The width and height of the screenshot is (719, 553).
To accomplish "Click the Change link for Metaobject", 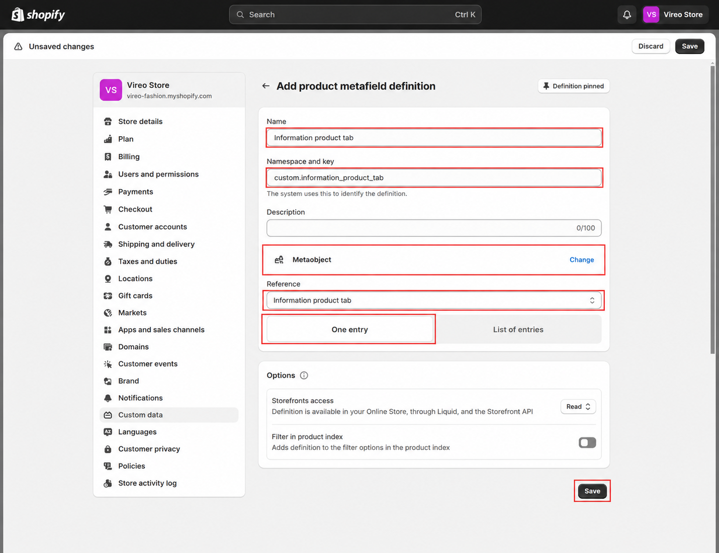I will pyautogui.click(x=582, y=260).
